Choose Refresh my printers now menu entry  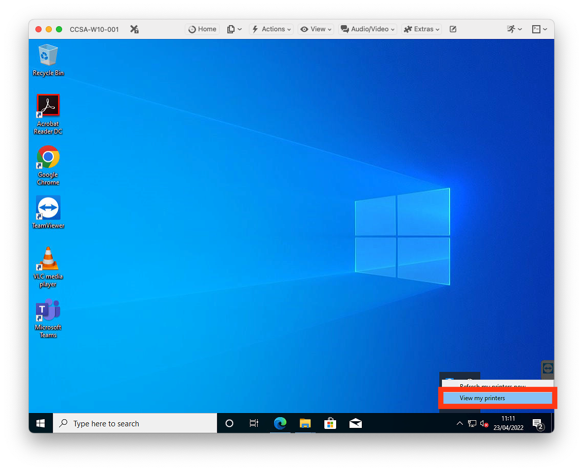click(497, 385)
